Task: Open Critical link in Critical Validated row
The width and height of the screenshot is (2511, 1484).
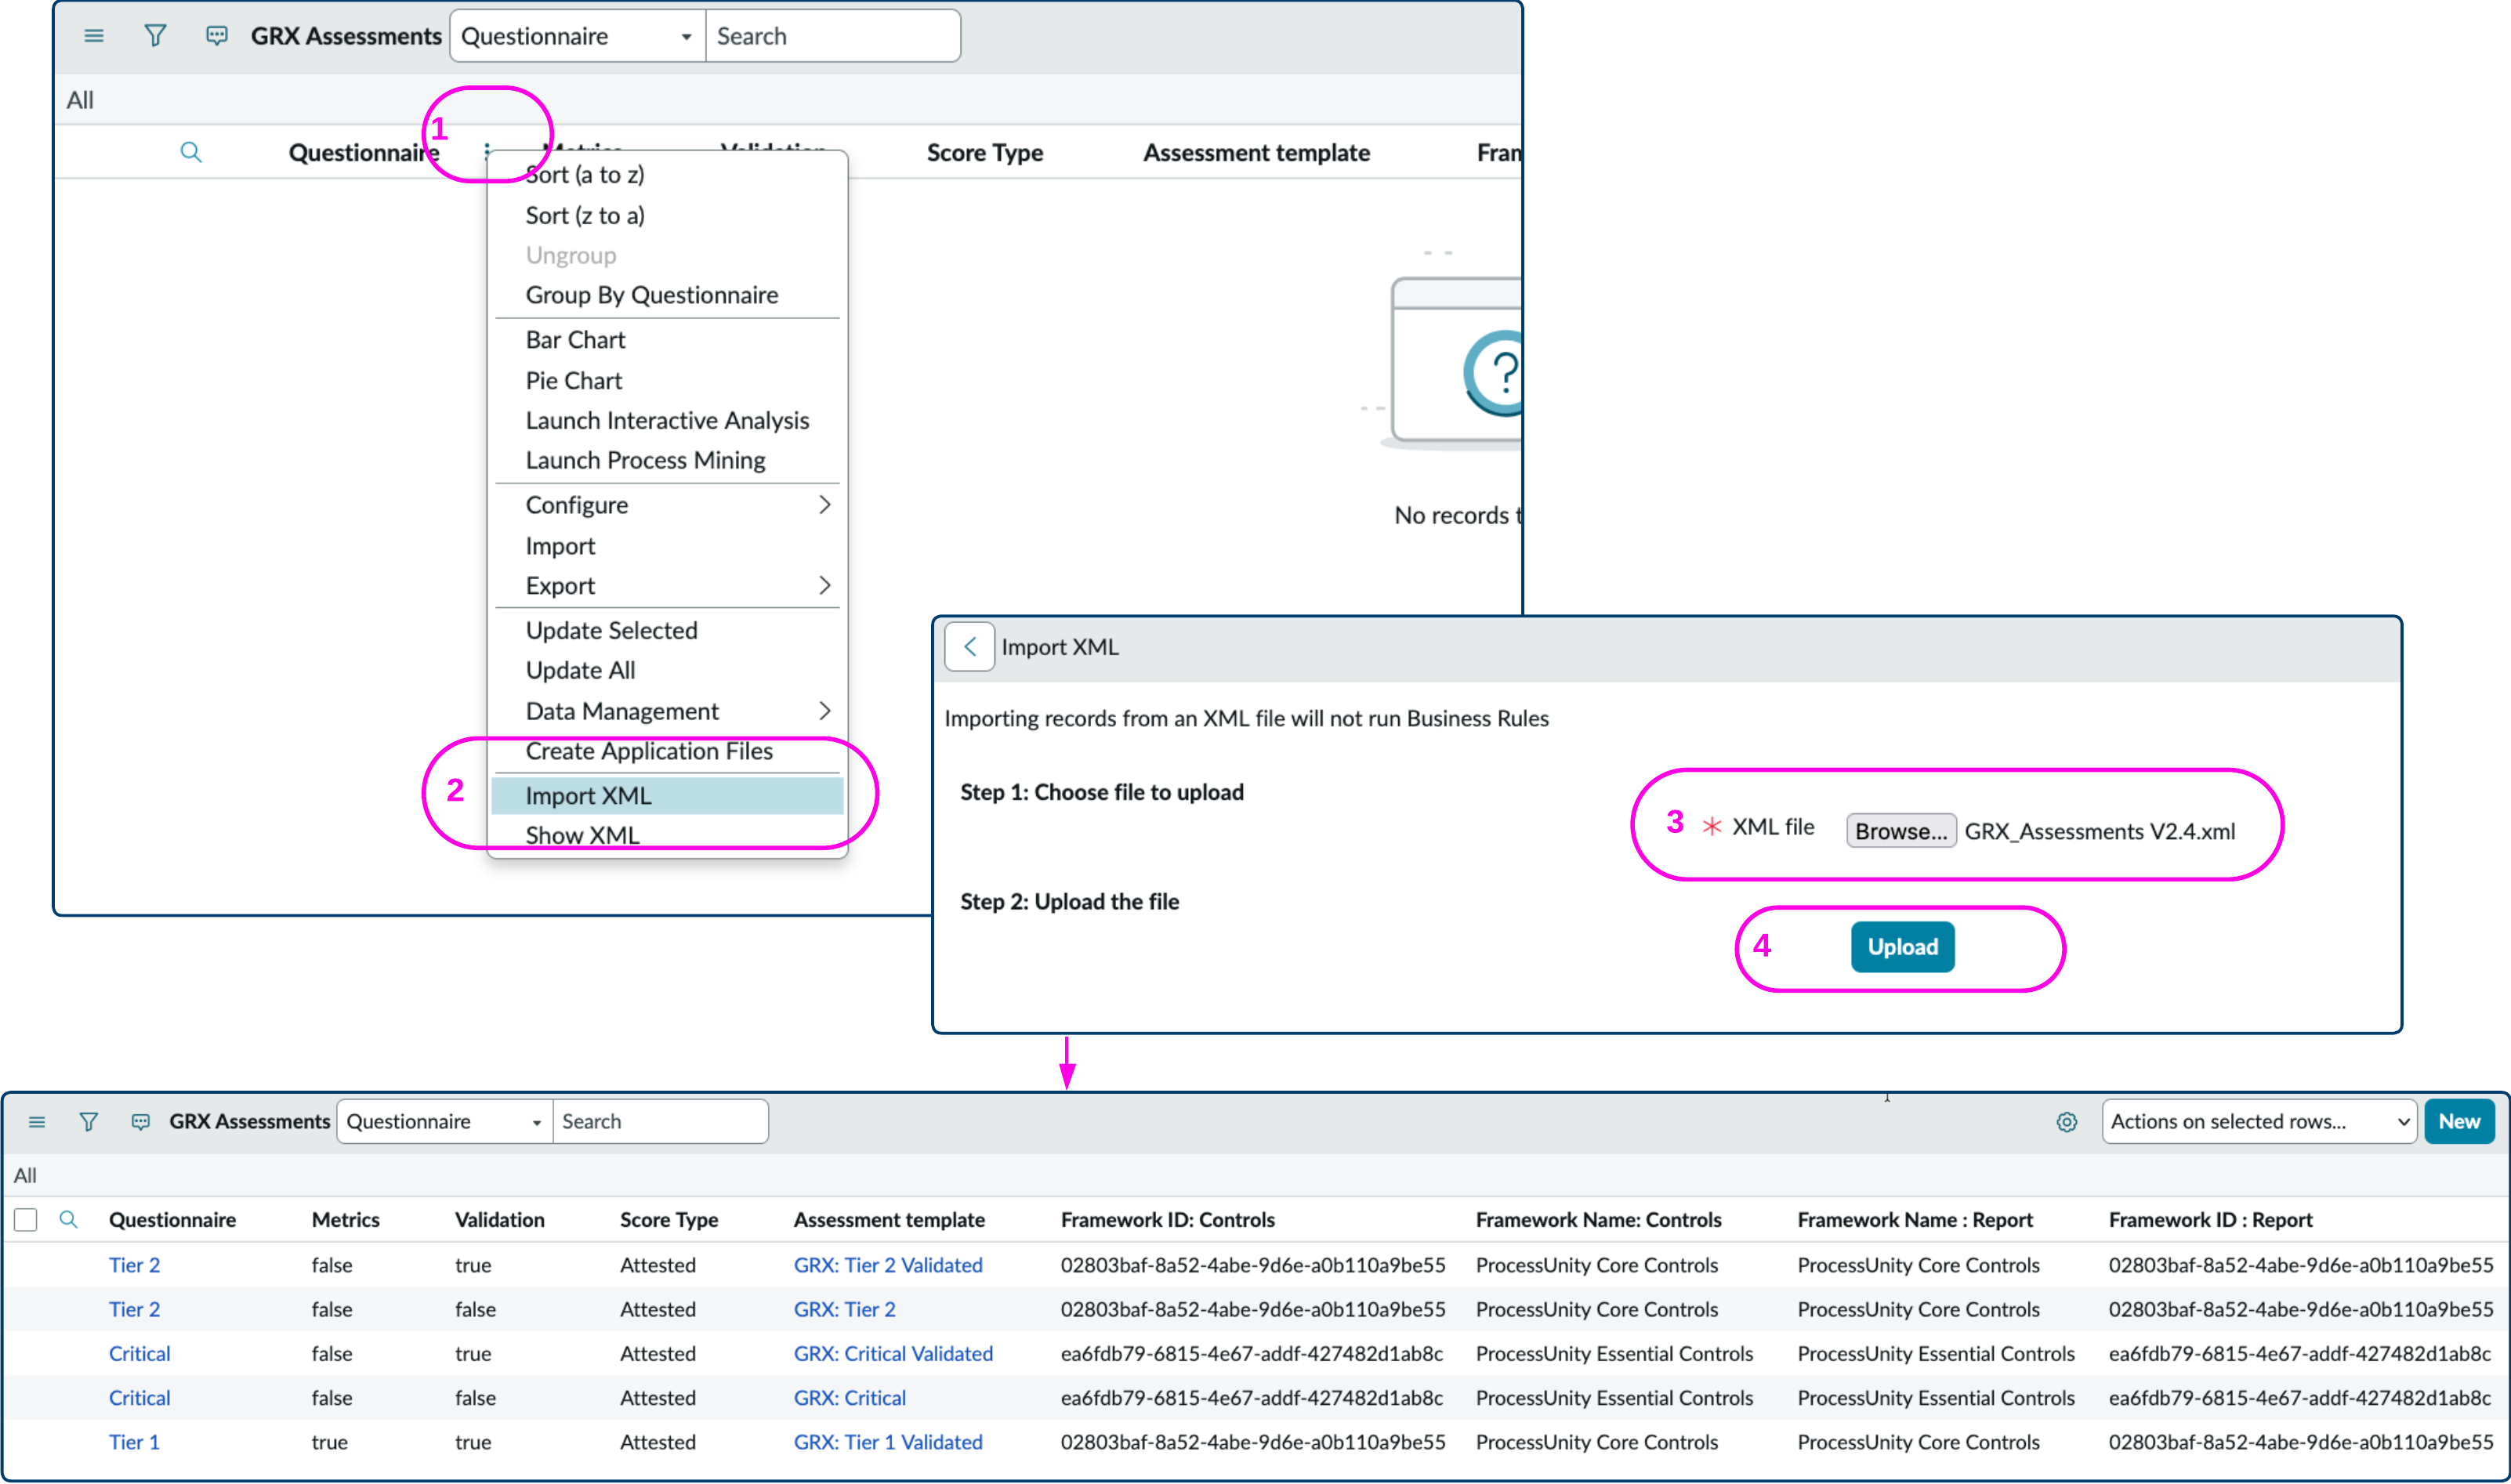Action: click(139, 1354)
